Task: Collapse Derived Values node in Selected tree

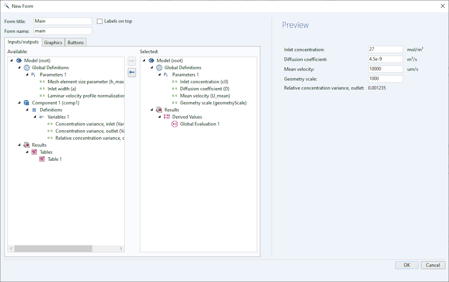Action: (x=159, y=117)
